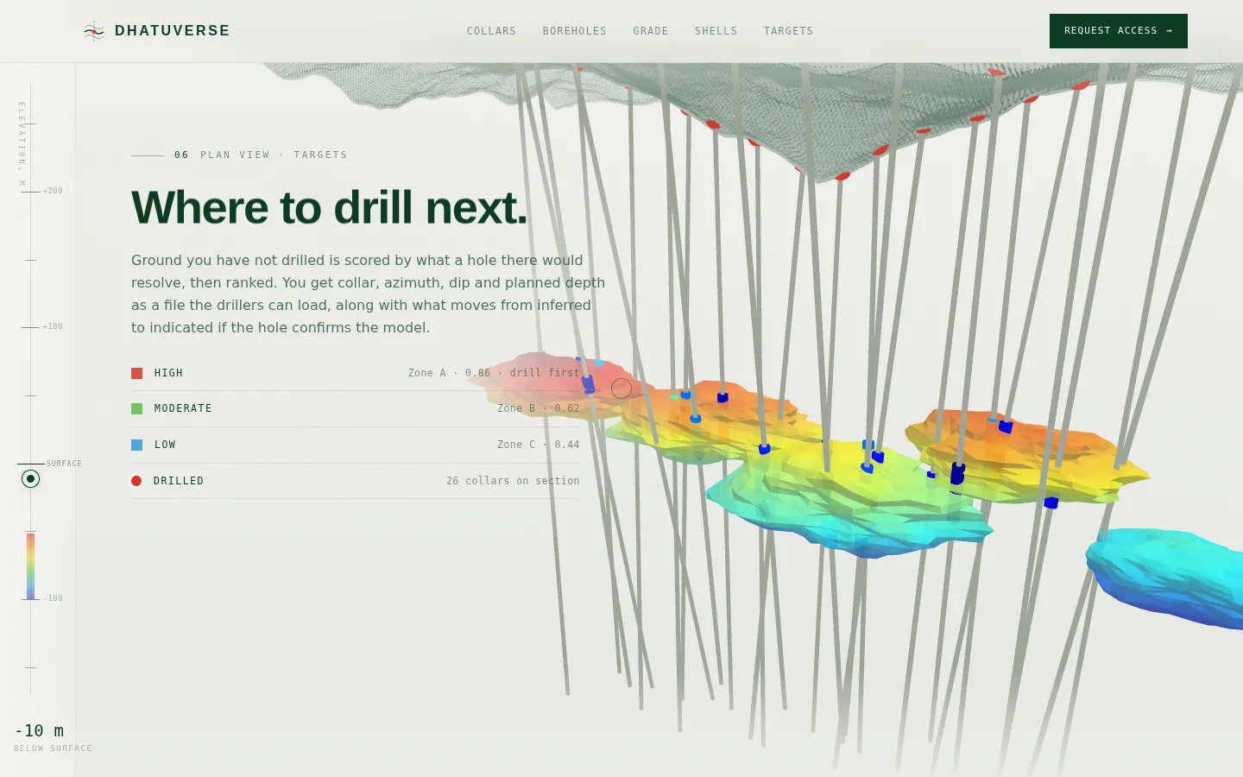Select the LOW legend label
The width and height of the screenshot is (1243, 777).
point(165,445)
